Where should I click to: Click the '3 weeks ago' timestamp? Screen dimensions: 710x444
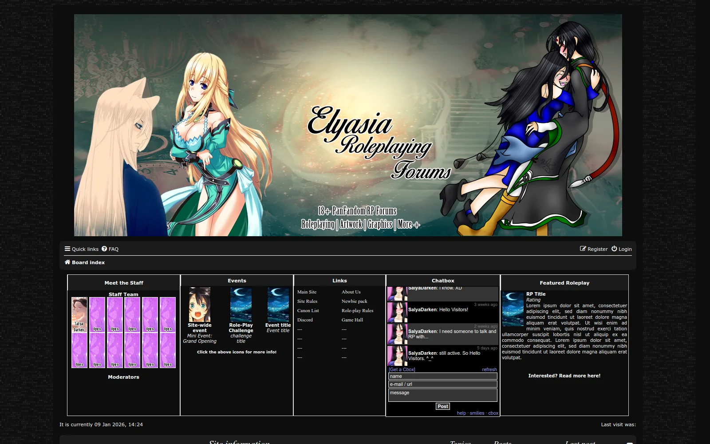tap(486, 305)
